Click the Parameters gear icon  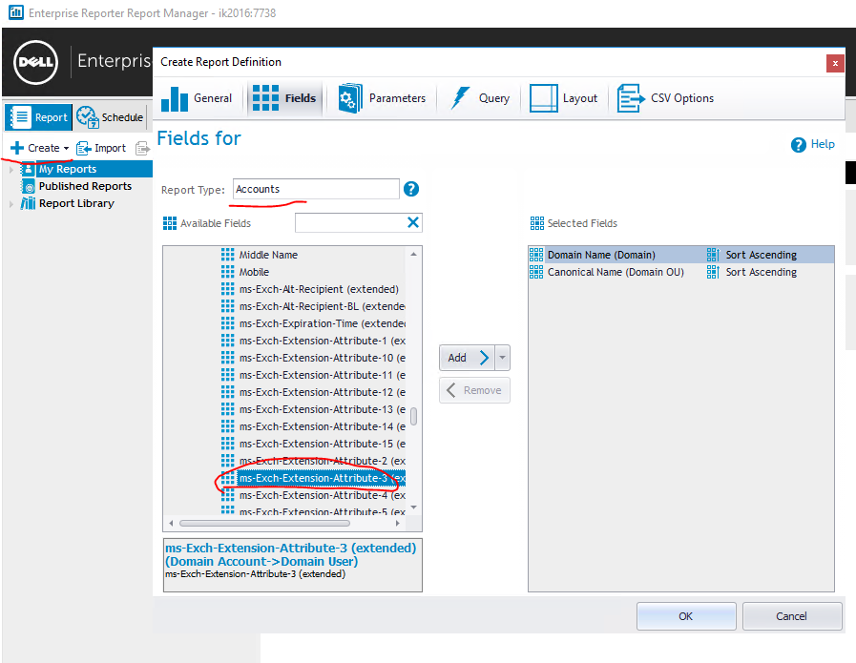(x=350, y=98)
